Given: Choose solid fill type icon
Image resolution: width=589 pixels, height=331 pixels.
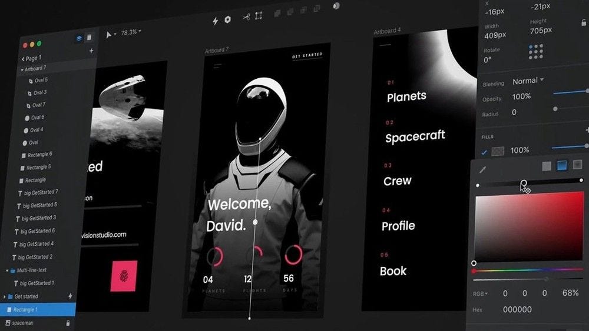Looking at the screenshot, I should [x=547, y=166].
